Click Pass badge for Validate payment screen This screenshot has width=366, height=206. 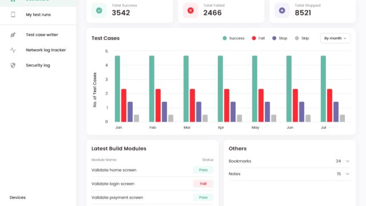(x=203, y=197)
